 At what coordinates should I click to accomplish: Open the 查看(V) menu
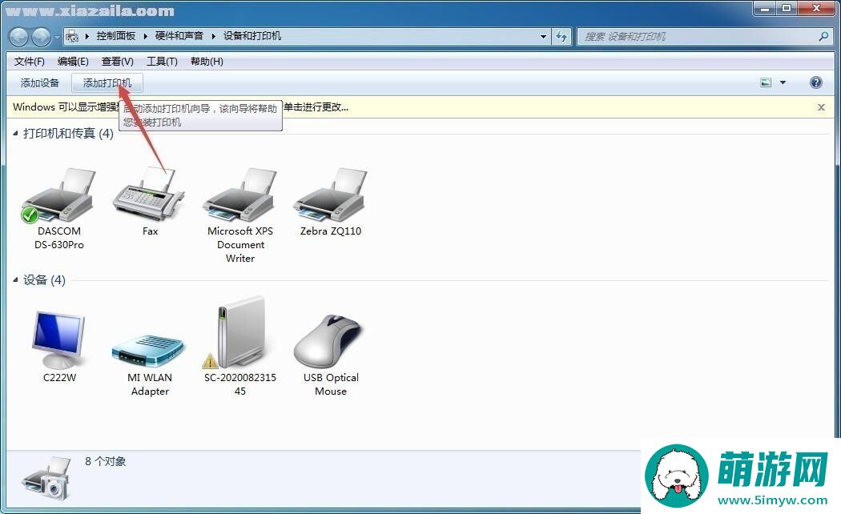pyautogui.click(x=118, y=62)
